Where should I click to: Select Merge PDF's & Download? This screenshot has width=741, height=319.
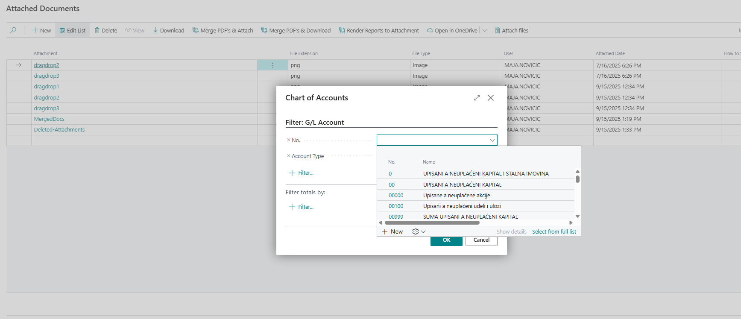(296, 30)
